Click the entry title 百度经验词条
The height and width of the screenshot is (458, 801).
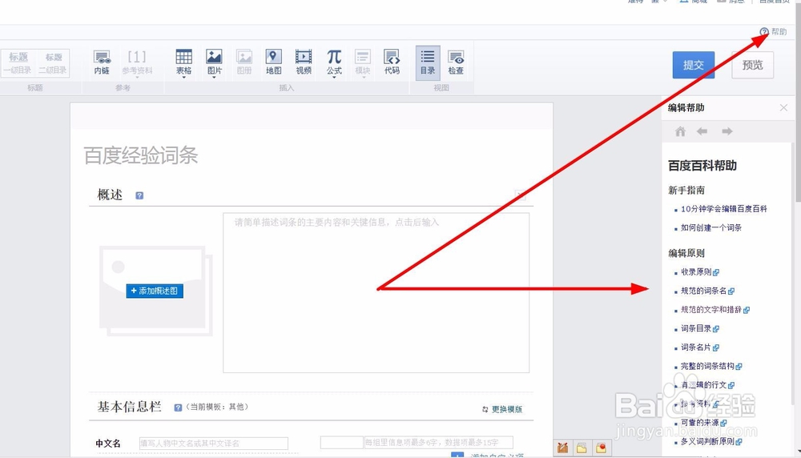[x=141, y=155]
